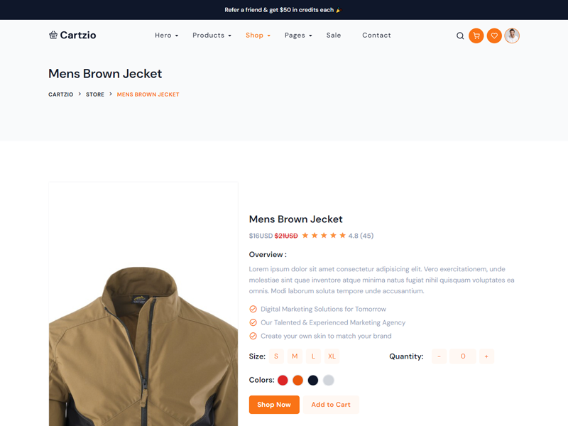Choose the orange color swatch
Image resolution: width=568 pixels, height=426 pixels.
coord(297,381)
